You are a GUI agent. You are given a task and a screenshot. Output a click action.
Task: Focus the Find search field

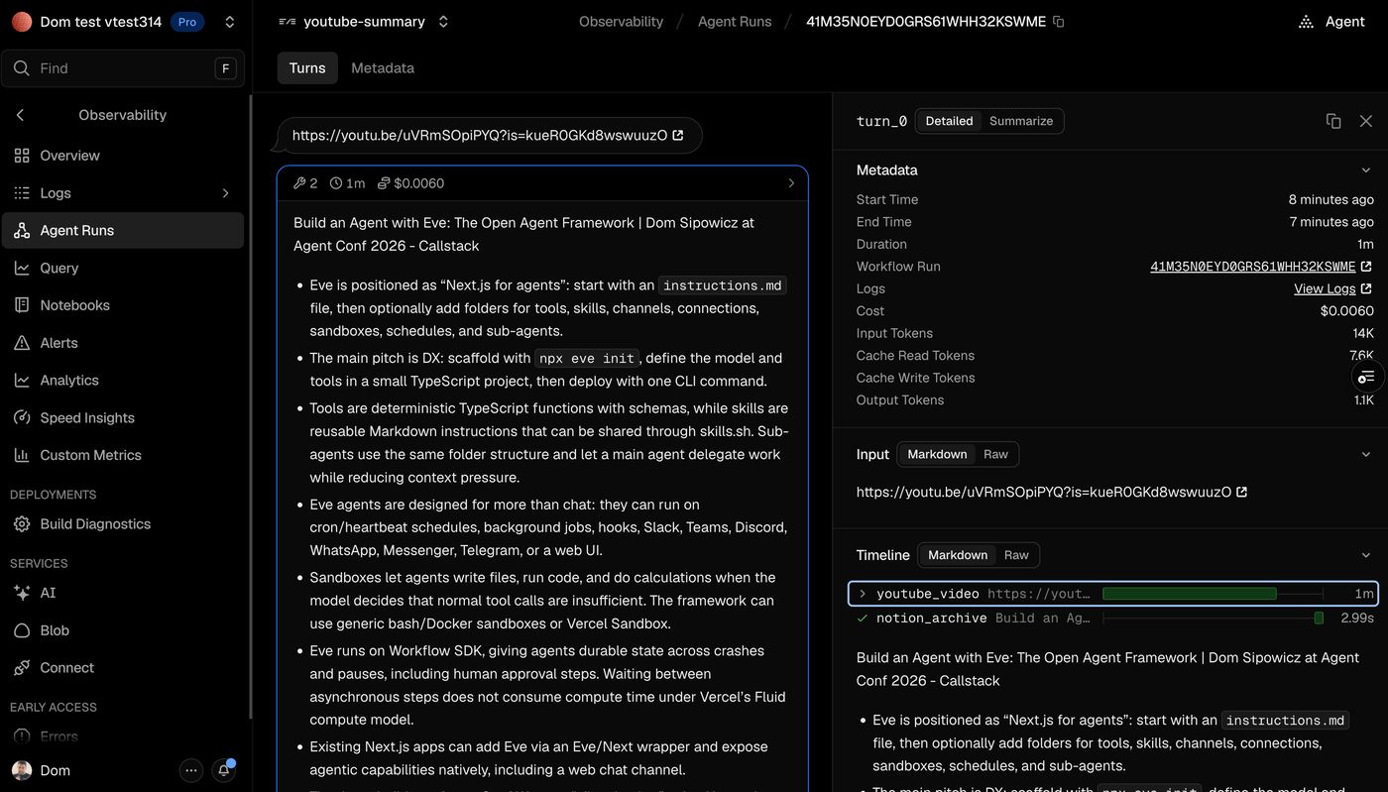point(123,68)
